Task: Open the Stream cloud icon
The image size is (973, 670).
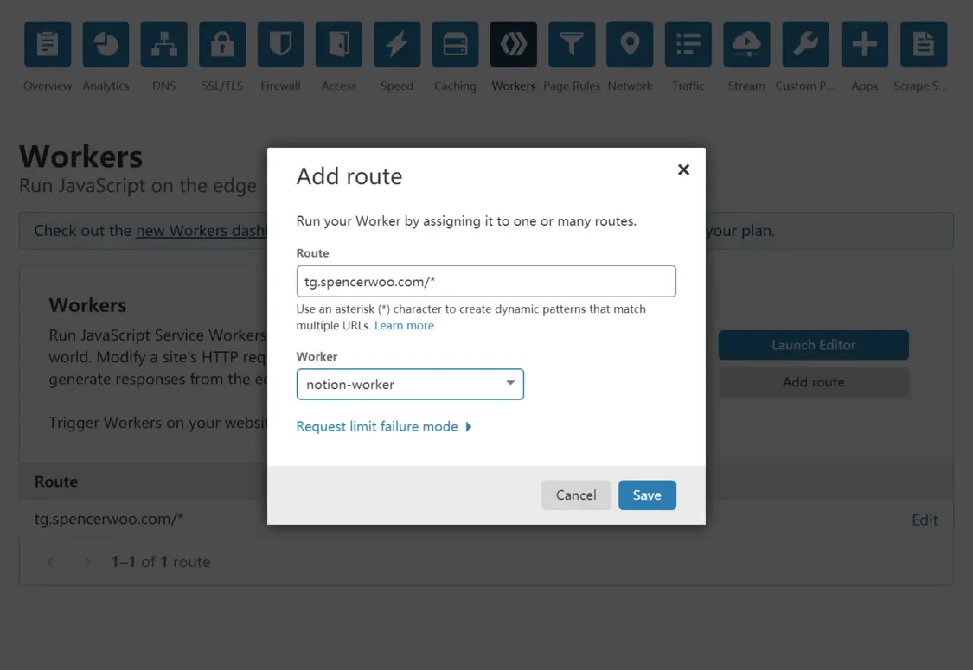Action: [x=746, y=45]
